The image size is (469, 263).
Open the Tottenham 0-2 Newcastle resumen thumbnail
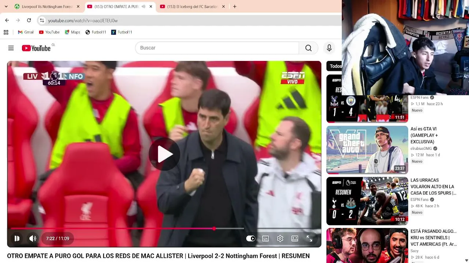click(367, 201)
